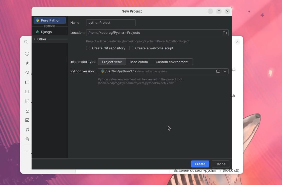Open Downloads folder in file manager sidebar
Image resolution: width=282 pixels, height=185 pixels.
pos(27,111)
